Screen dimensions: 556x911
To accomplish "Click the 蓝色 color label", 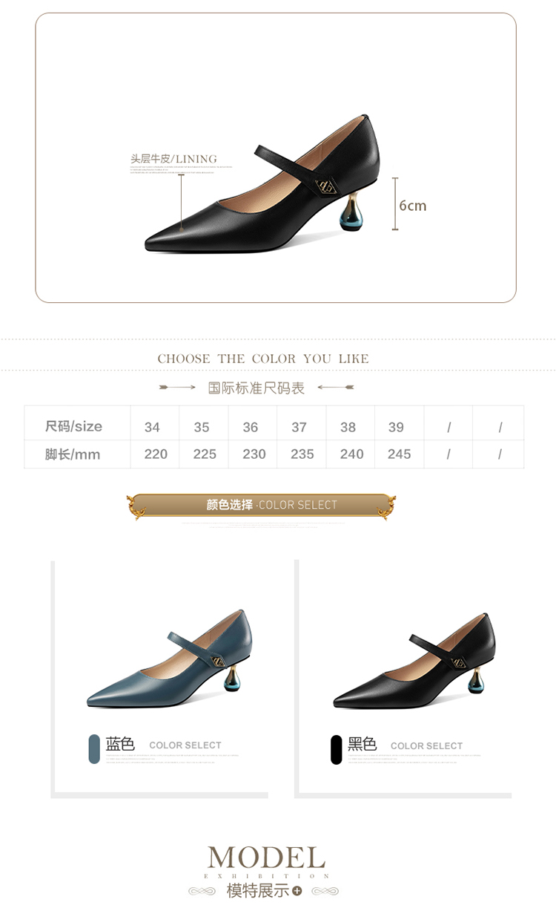I will click(x=120, y=744).
